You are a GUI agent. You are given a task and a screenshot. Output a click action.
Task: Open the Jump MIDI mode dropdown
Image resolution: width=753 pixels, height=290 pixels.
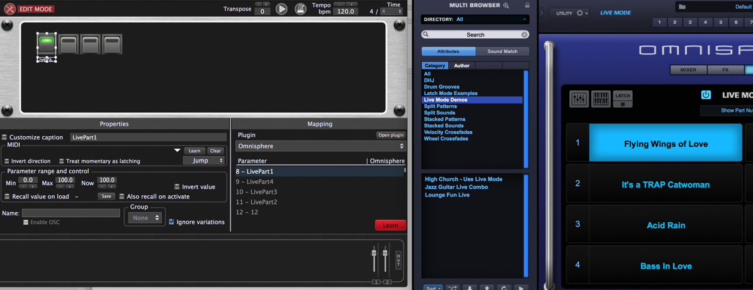(x=204, y=161)
